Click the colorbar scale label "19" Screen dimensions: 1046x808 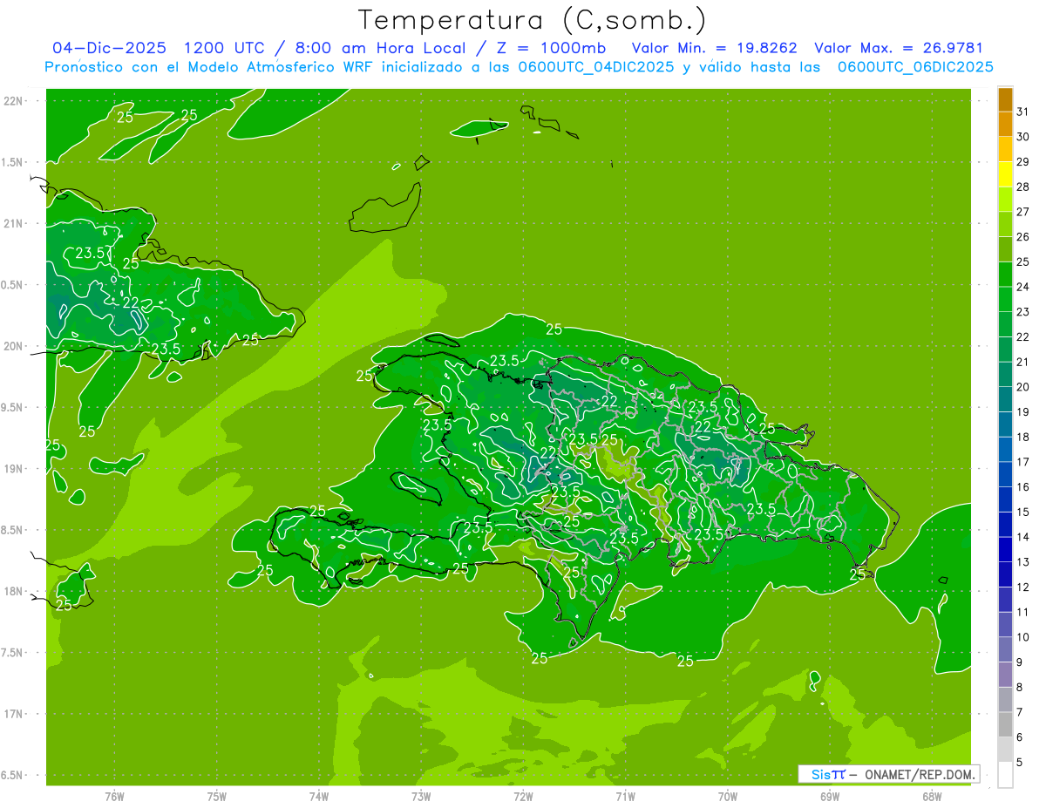[1022, 411]
